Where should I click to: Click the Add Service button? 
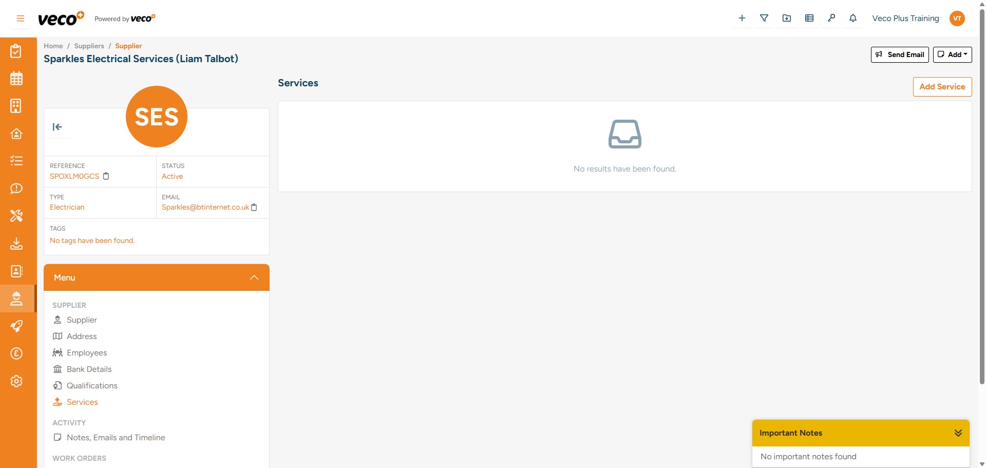coord(942,86)
